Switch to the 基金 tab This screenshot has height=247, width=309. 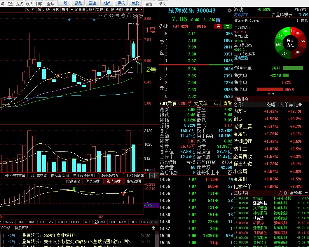[92, 3]
